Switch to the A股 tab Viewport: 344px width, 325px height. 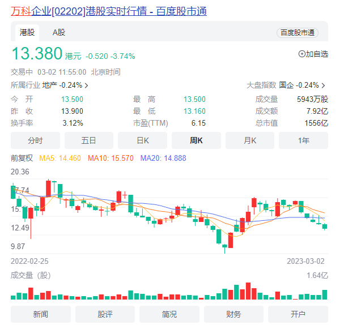pos(59,33)
